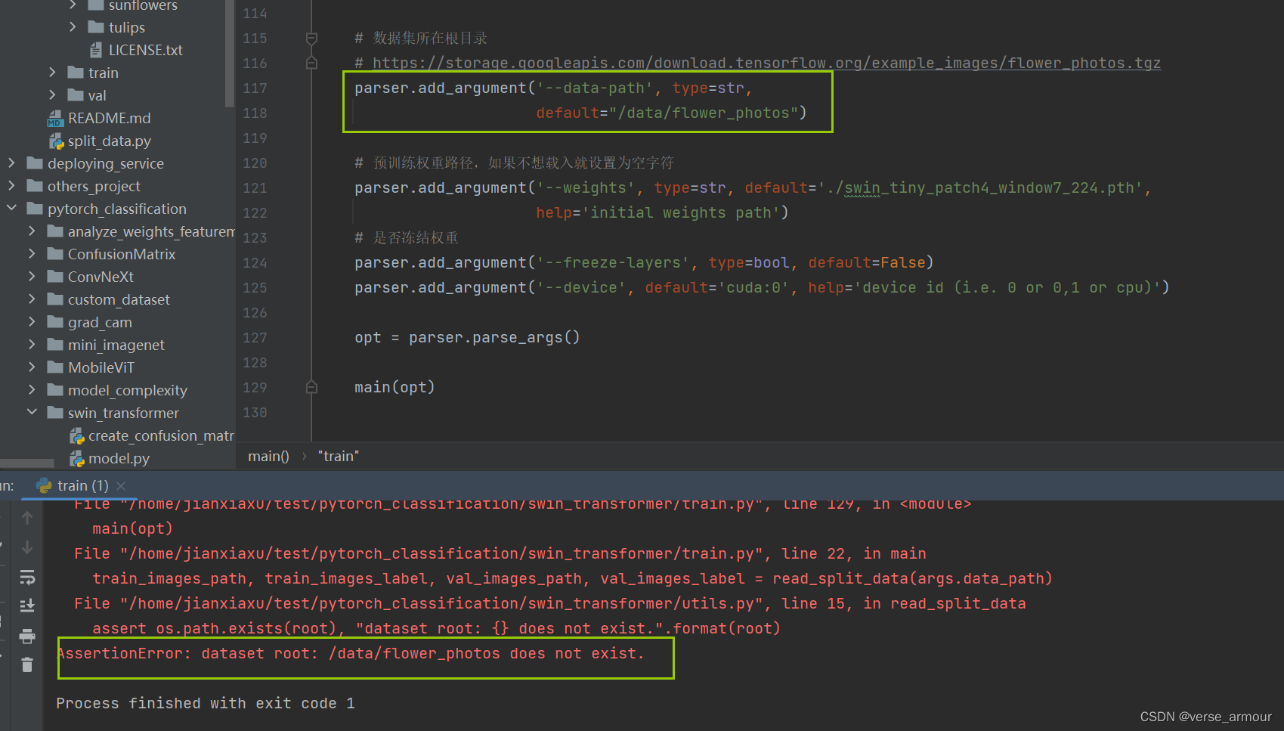This screenshot has height=731, width=1284.
Task: Open LICENSE.txt file
Action: click(x=145, y=50)
